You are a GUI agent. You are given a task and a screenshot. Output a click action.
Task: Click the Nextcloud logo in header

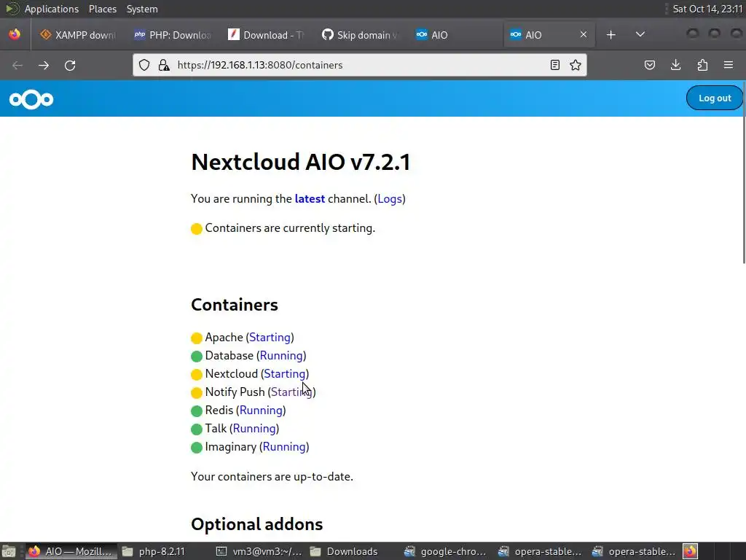(x=31, y=99)
